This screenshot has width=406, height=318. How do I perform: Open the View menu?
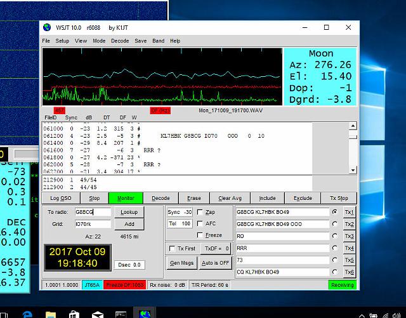click(81, 41)
